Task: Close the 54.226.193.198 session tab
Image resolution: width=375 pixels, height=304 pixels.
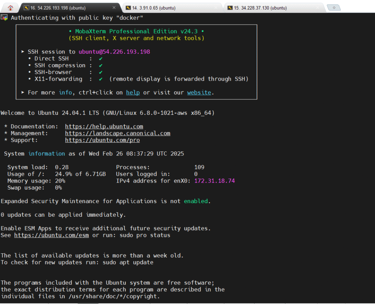Action: click(x=114, y=8)
